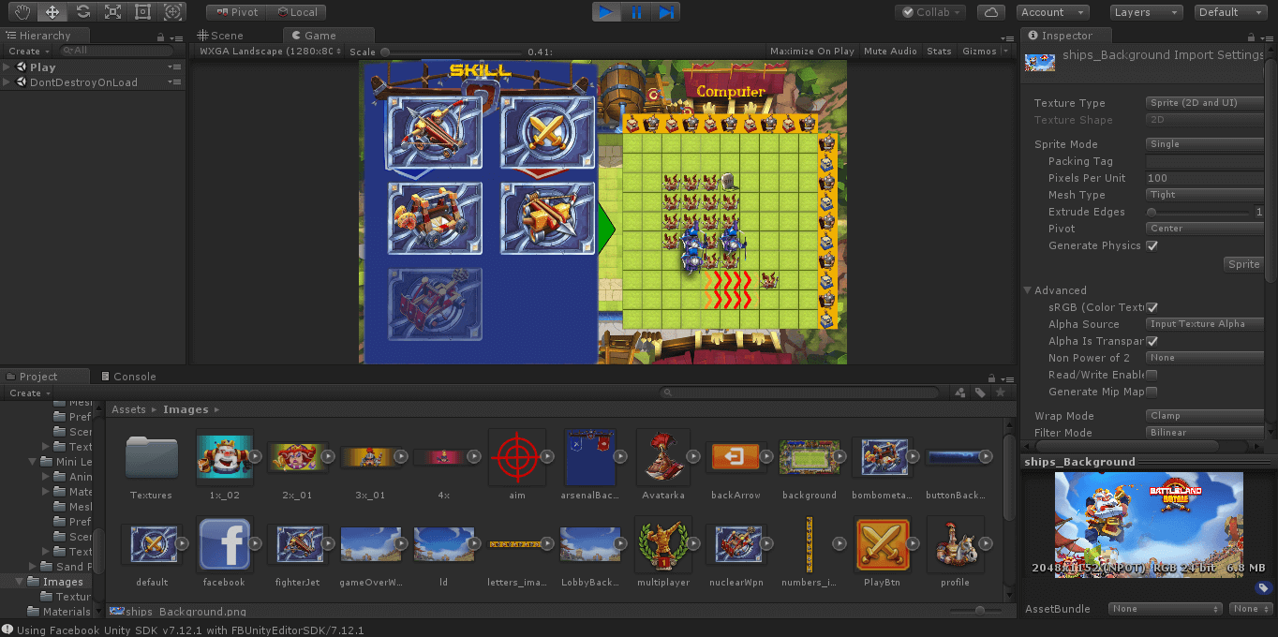
Task: Toggle Maximize On Play
Action: click(812, 52)
